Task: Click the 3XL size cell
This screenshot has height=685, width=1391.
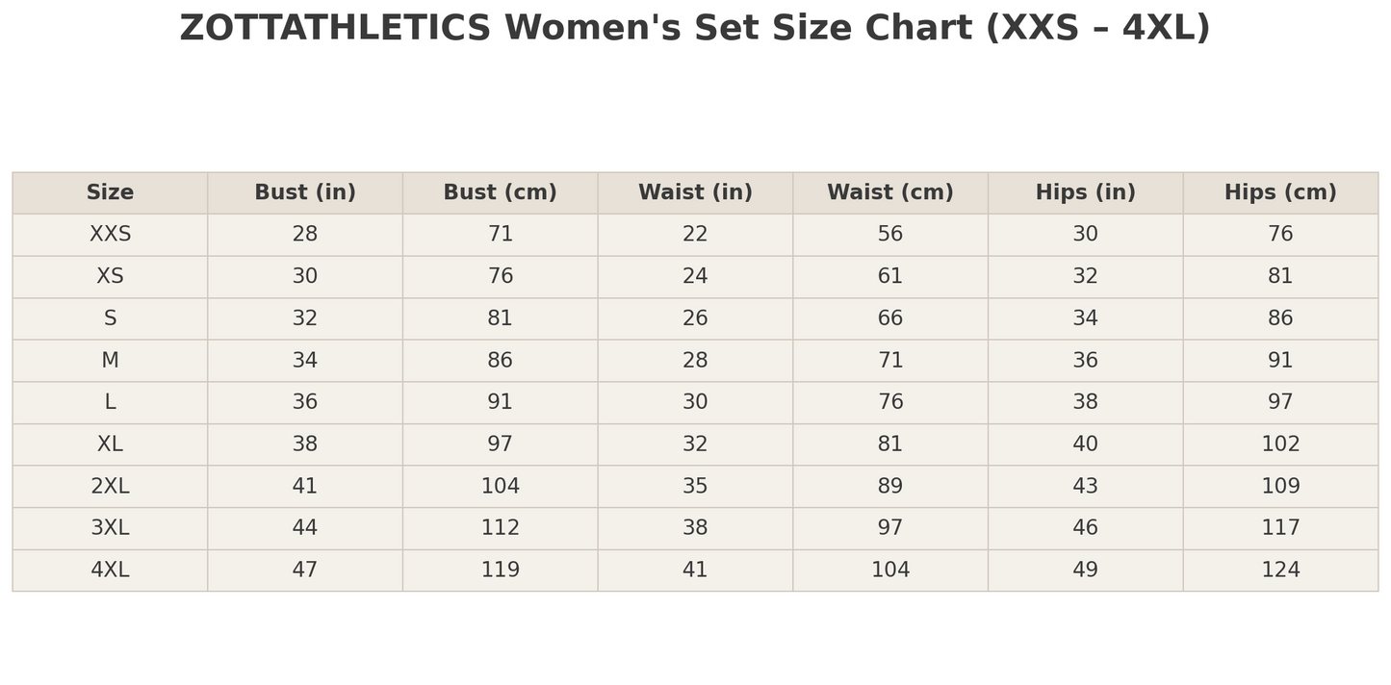Action: click(x=110, y=528)
